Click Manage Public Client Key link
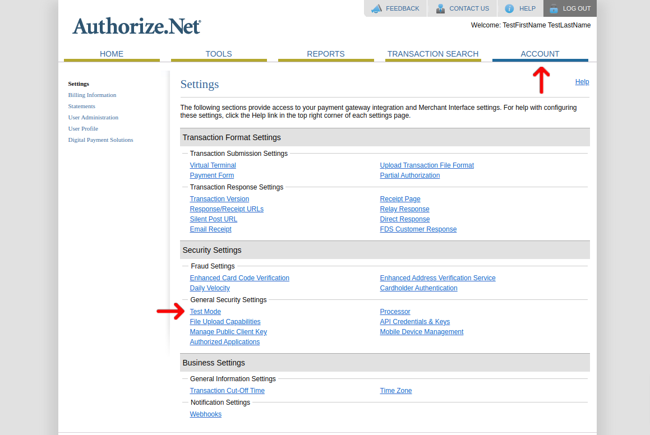 pos(228,332)
